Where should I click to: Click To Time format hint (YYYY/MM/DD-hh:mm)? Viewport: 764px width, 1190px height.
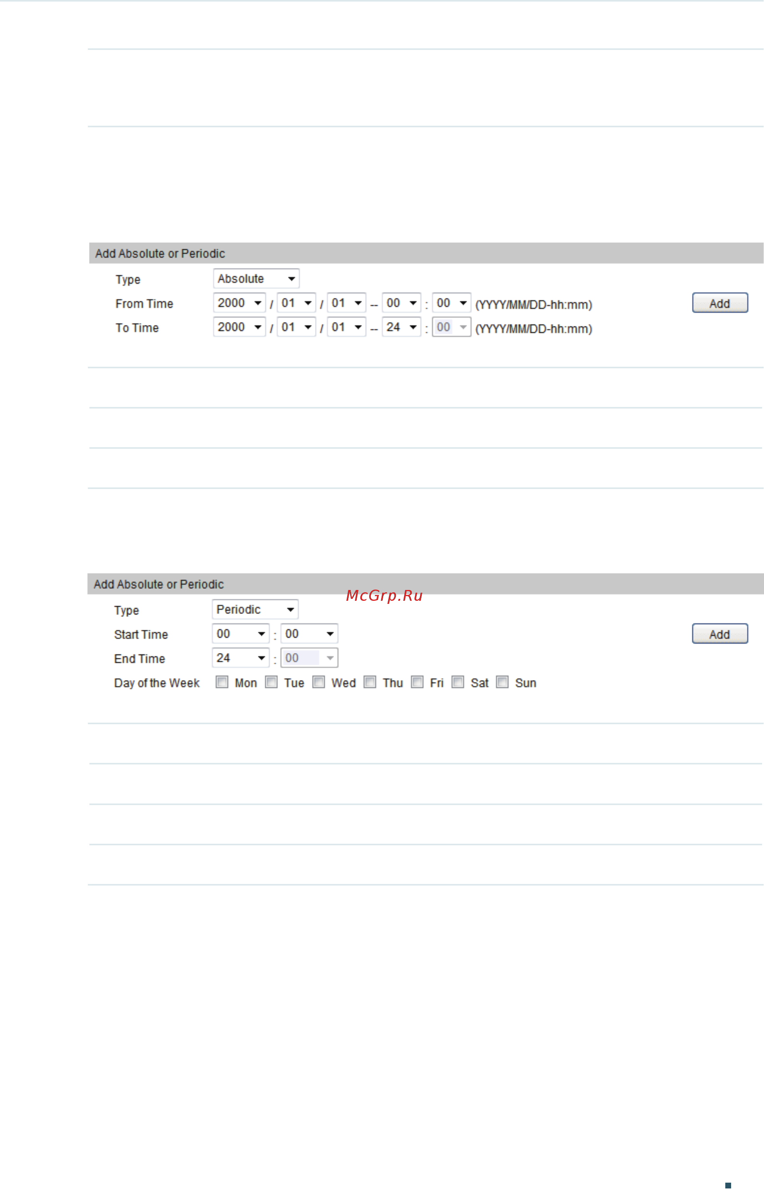[x=534, y=329]
